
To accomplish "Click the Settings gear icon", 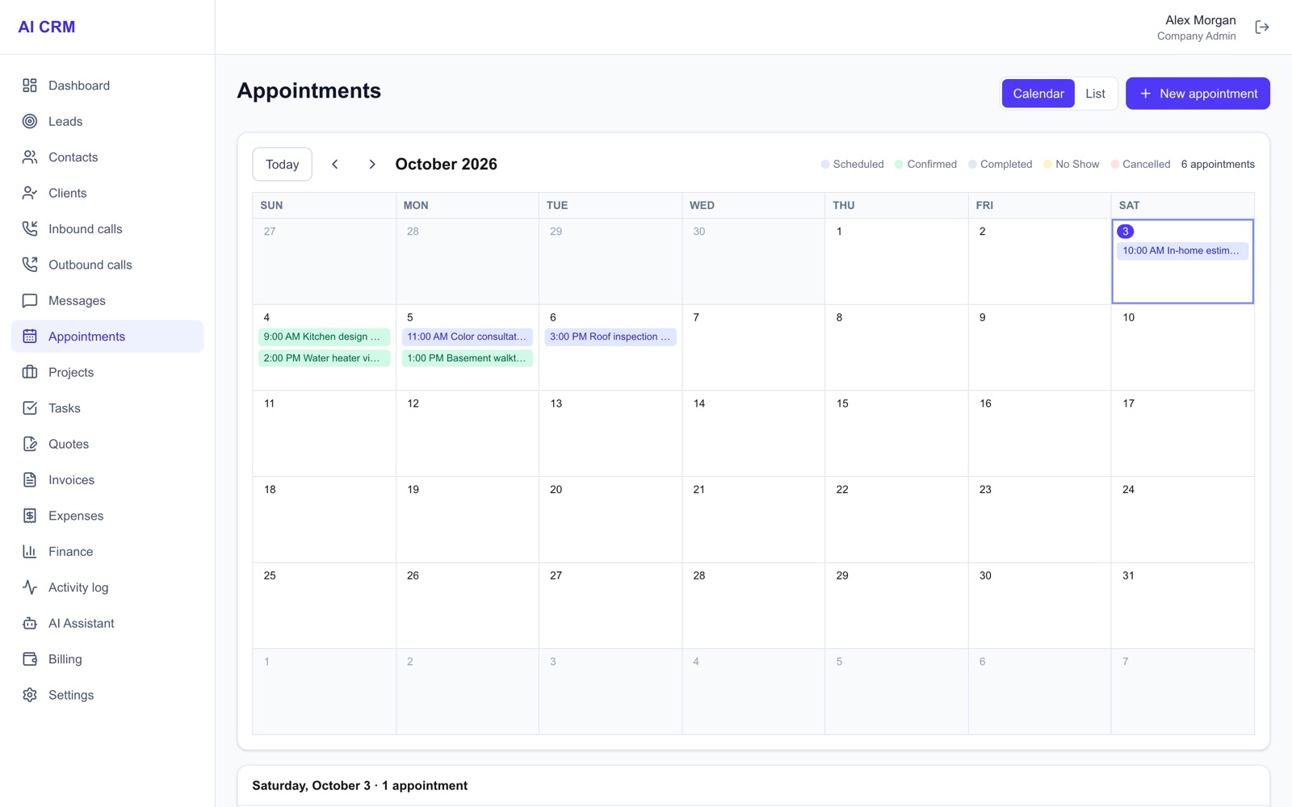I will tap(30, 695).
